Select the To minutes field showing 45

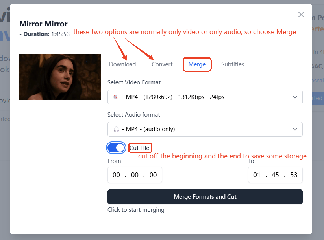[x=275, y=175]
